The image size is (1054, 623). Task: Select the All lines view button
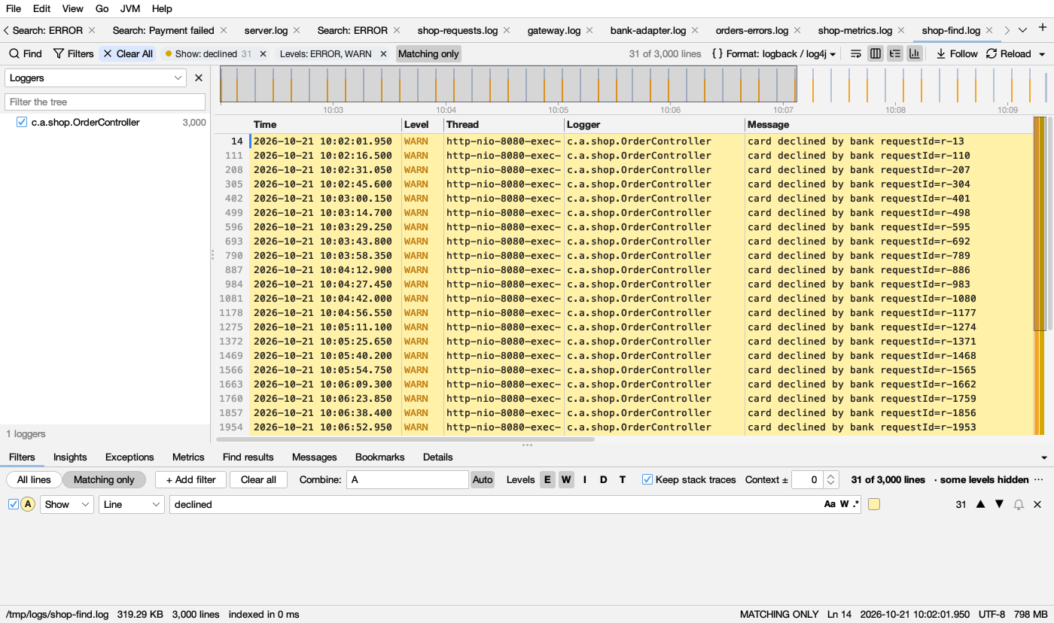pyautogui.click(x=34, y=479)
